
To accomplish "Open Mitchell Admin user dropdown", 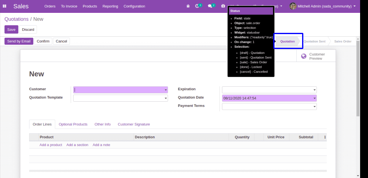I will point(322,6).
